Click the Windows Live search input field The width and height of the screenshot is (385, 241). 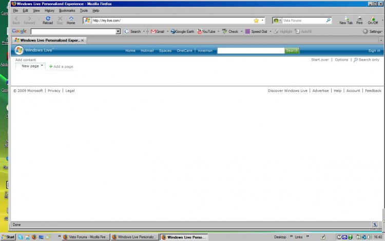tap(251, 50)
